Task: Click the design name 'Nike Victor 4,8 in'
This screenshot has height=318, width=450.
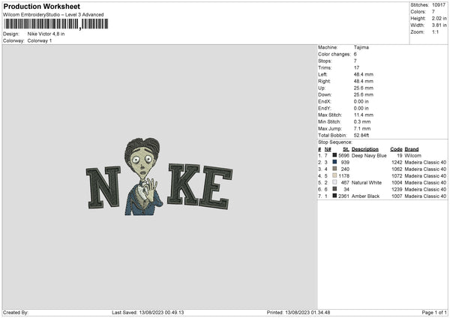Action: click(x=46, y=34)
